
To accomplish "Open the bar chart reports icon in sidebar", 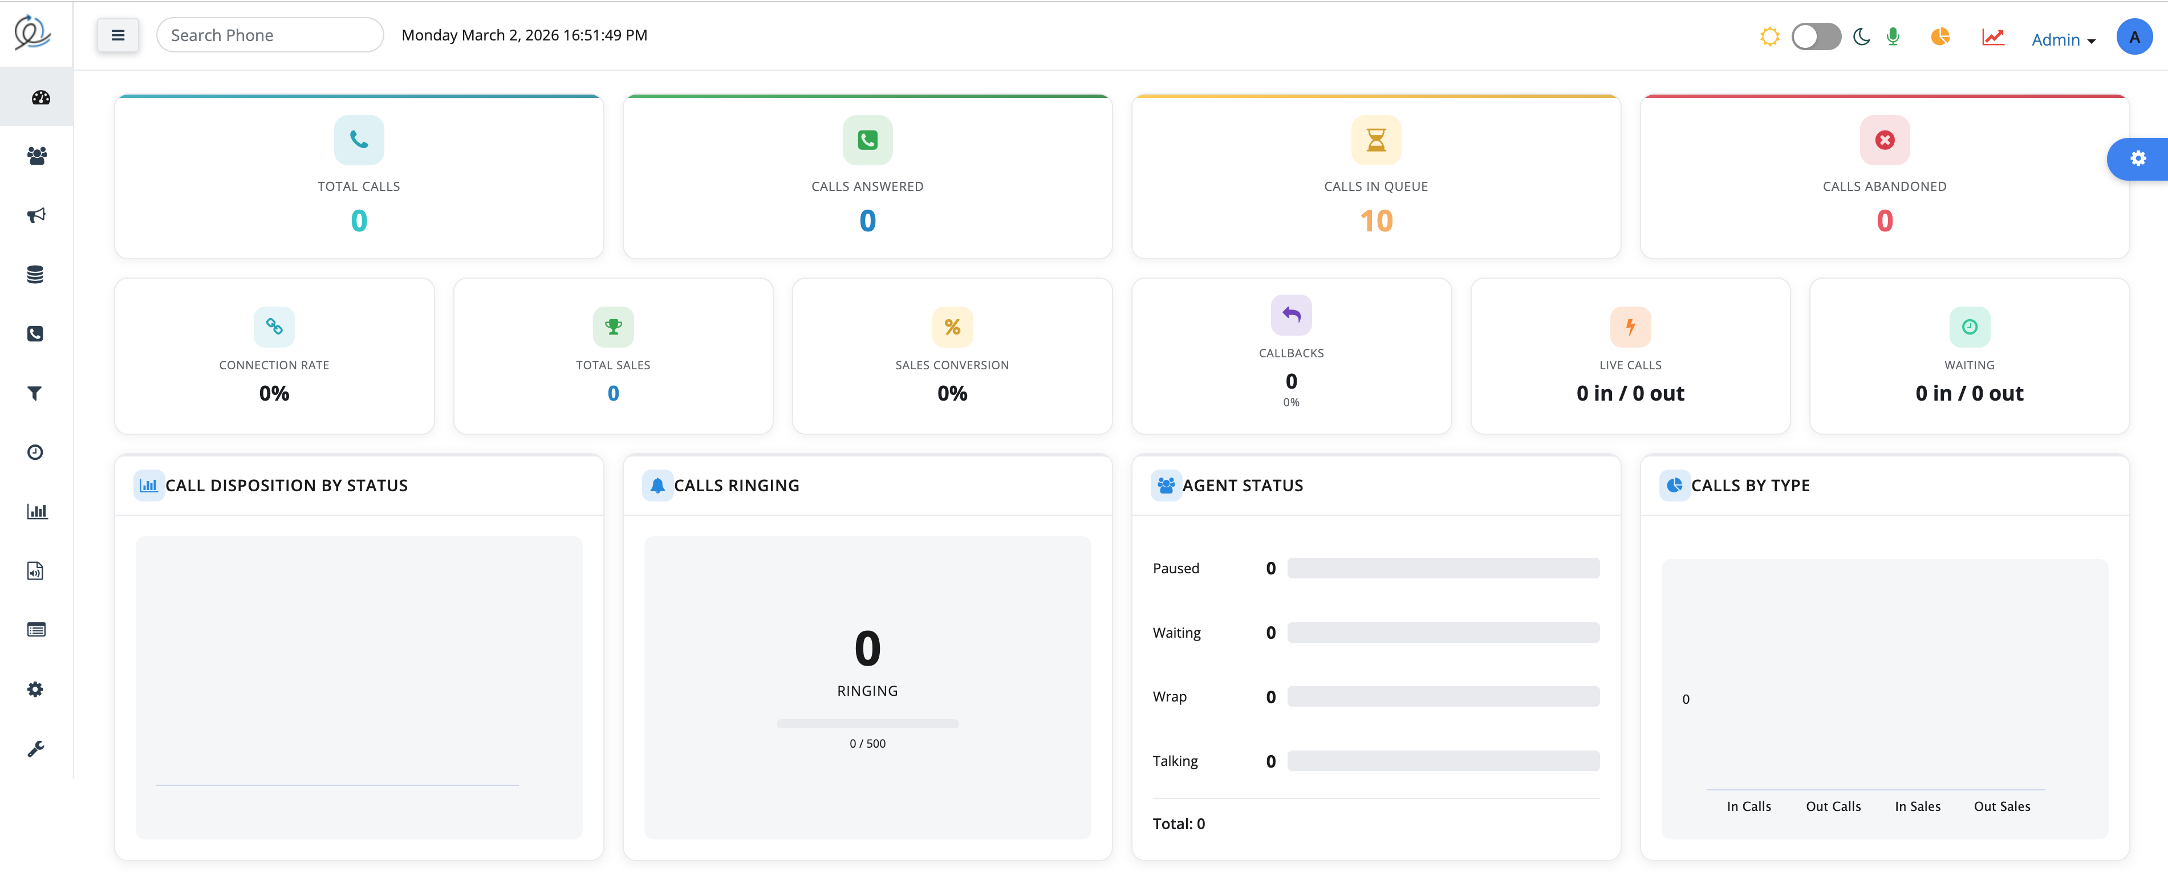I will (37, 511).
